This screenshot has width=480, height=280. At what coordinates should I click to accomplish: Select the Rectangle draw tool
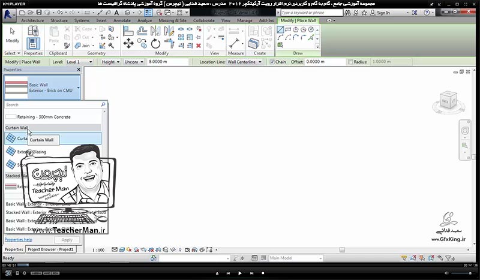288,30
